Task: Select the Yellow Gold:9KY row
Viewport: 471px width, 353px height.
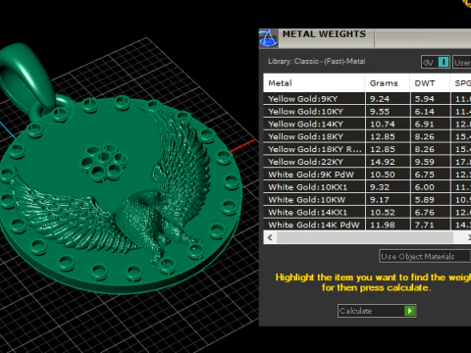Action: [367, 99]
